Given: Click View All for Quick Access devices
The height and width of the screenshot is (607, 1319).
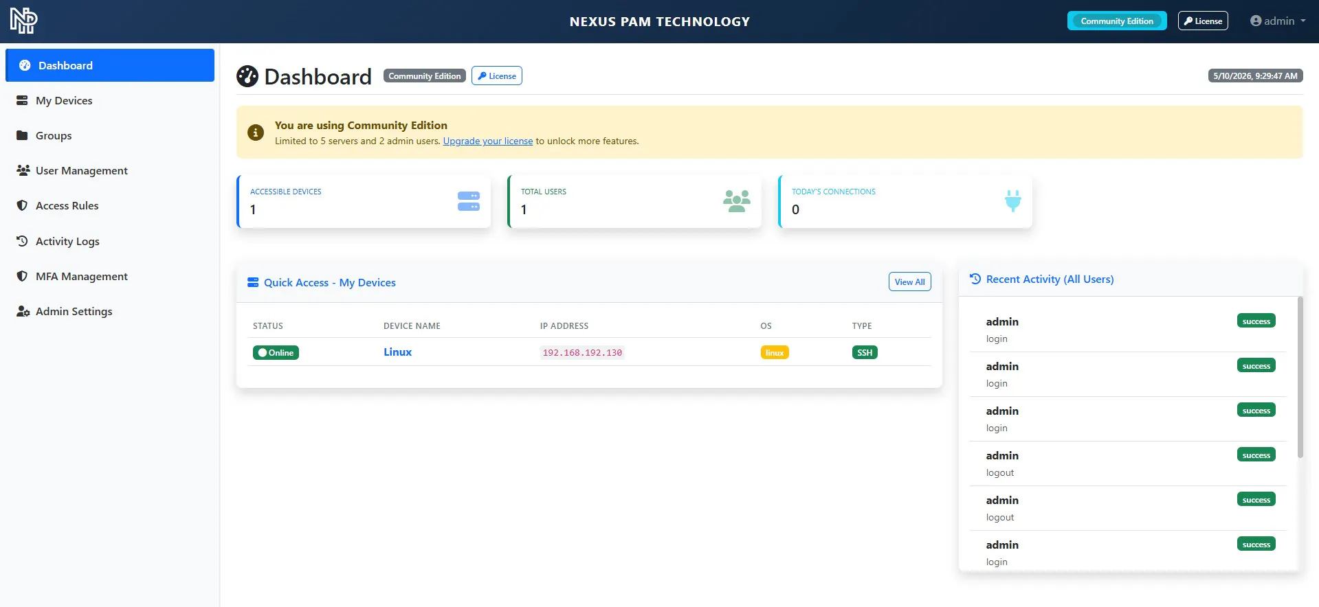Looking at the screenshot, I should pyautogui.click(x=910, y=282).
